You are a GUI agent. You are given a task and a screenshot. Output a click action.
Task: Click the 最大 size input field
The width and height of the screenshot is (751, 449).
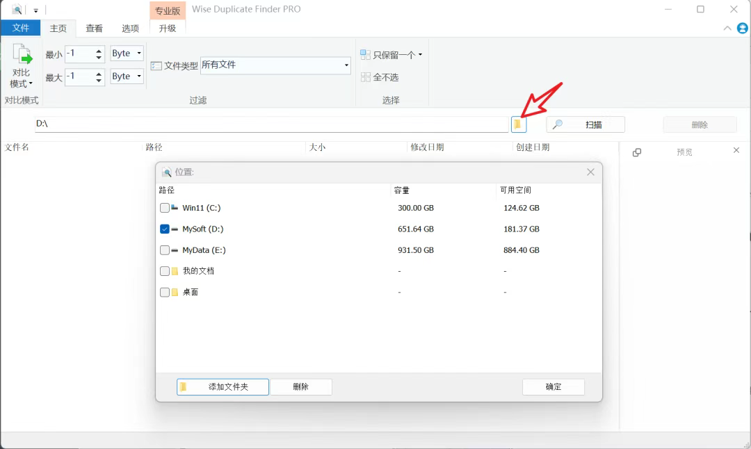tap(79, 76)
